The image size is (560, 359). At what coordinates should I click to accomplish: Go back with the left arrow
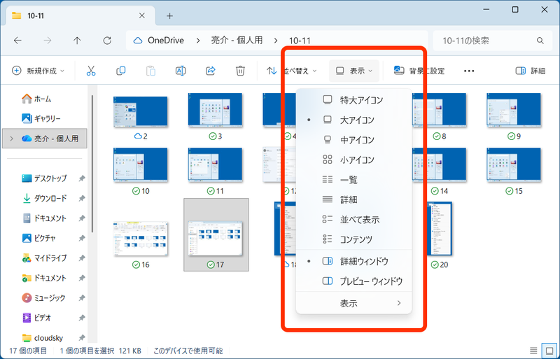[x=17, y=41]
